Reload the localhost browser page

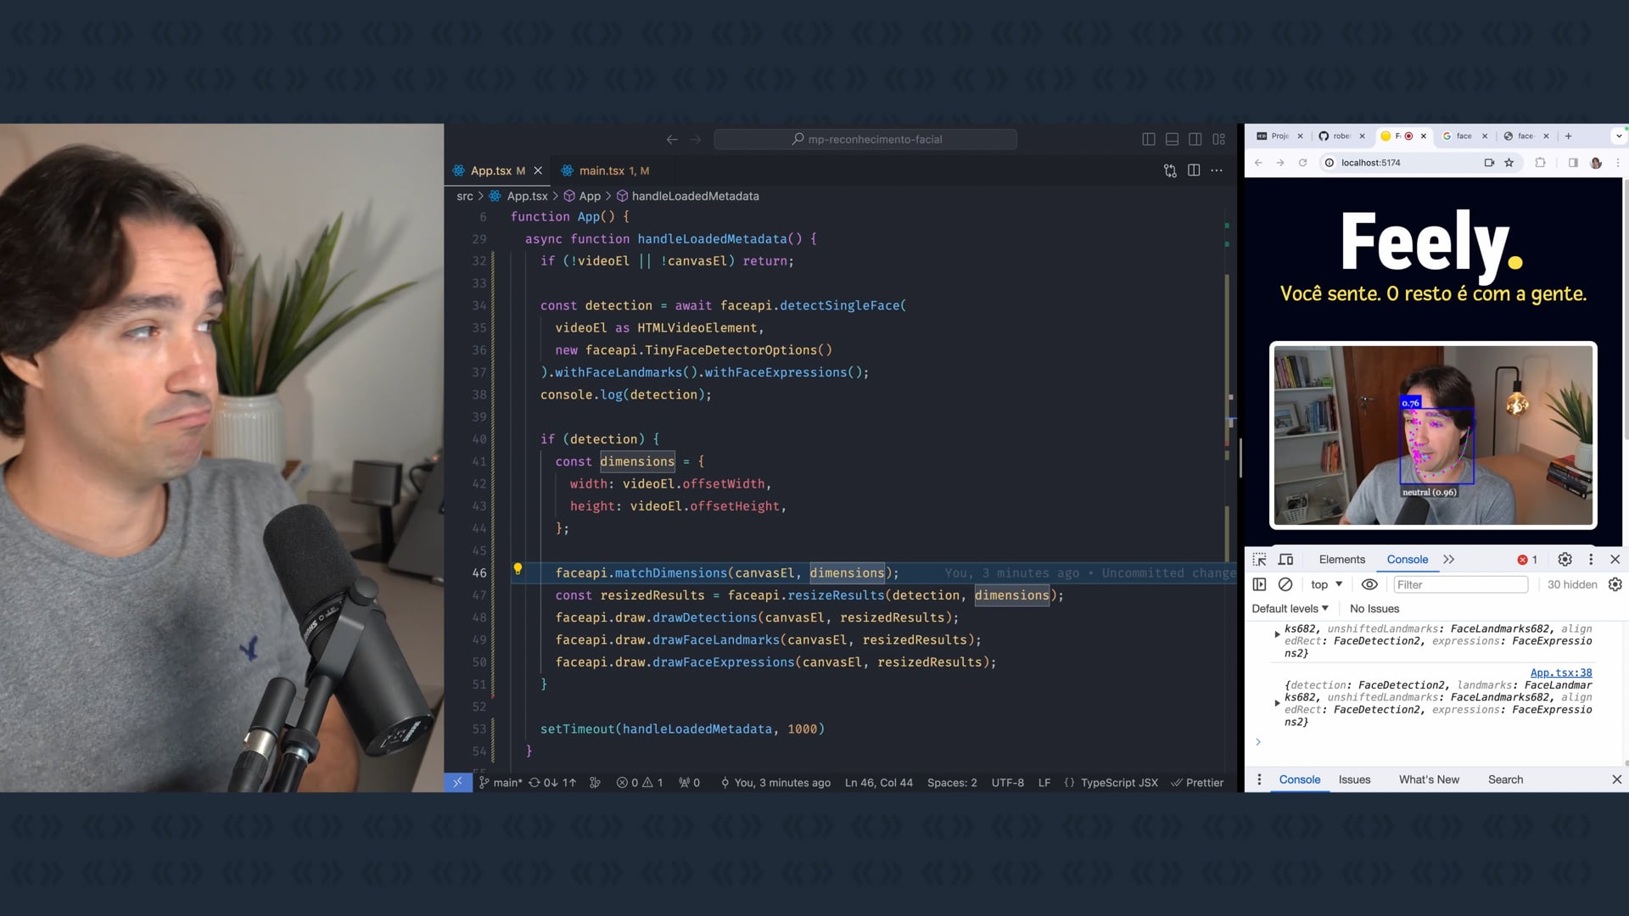pyautogui.click(x=1302, y=163)
